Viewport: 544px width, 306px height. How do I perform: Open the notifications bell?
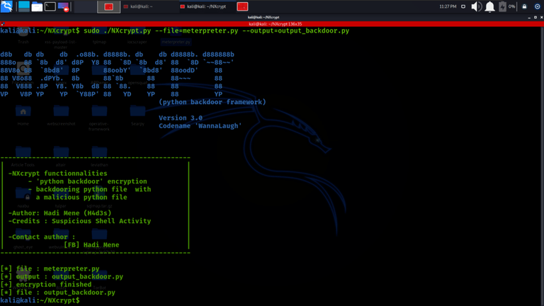(x=489, y=6)
